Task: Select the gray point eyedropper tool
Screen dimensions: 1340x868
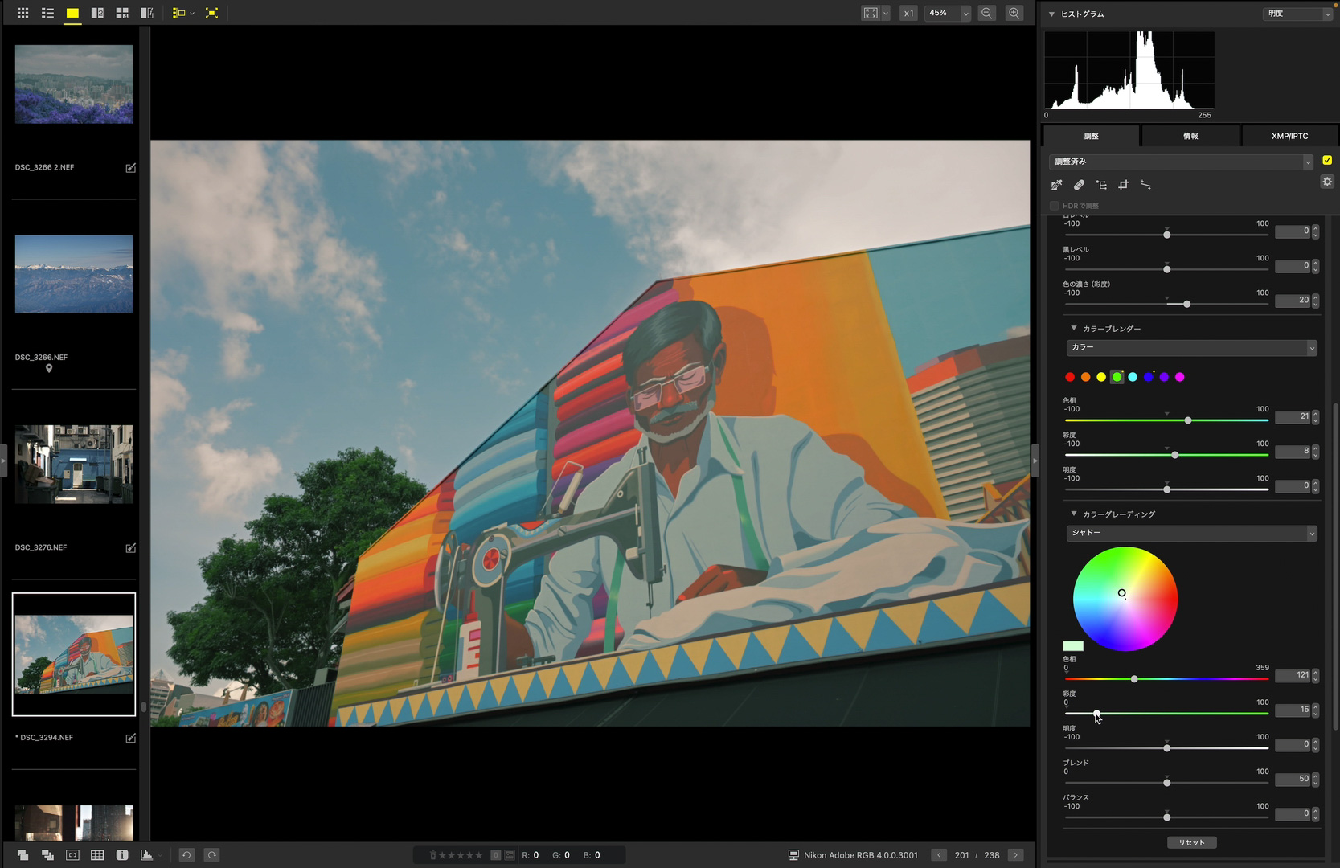Action: [1057, 185]
